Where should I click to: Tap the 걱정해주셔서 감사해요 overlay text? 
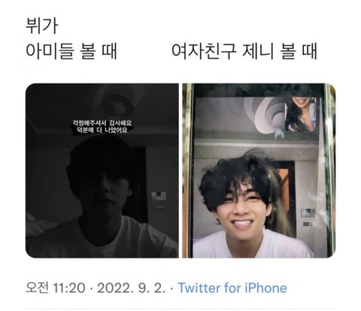102,123
